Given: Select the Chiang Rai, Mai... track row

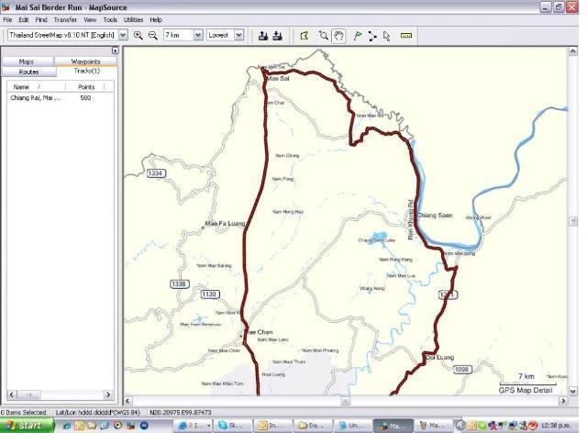Looking at the screenshot, I should pyautogui.click(x=60, y=98).
